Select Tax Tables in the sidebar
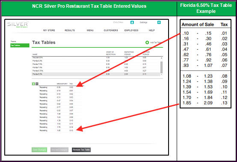237x162 pixels. click(x=20, y=45)
